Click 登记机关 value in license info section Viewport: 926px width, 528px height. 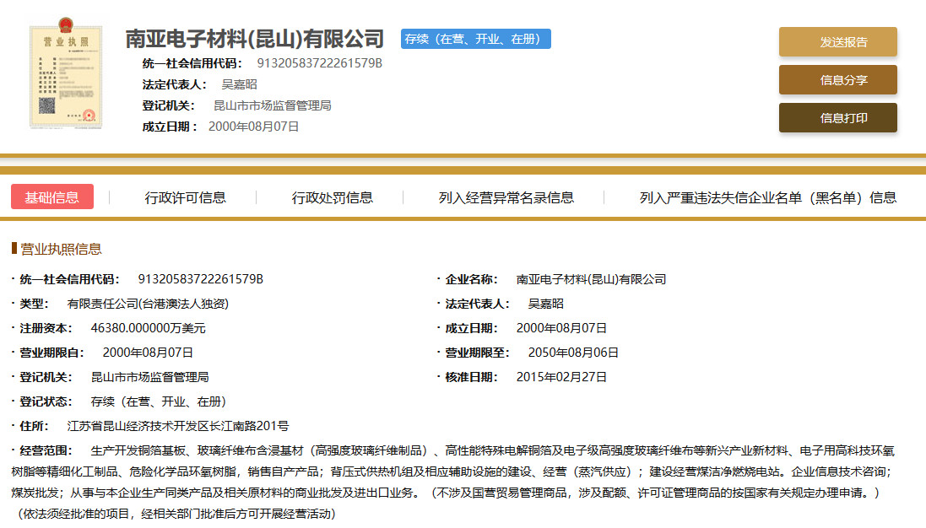click(x=150, y=377)
